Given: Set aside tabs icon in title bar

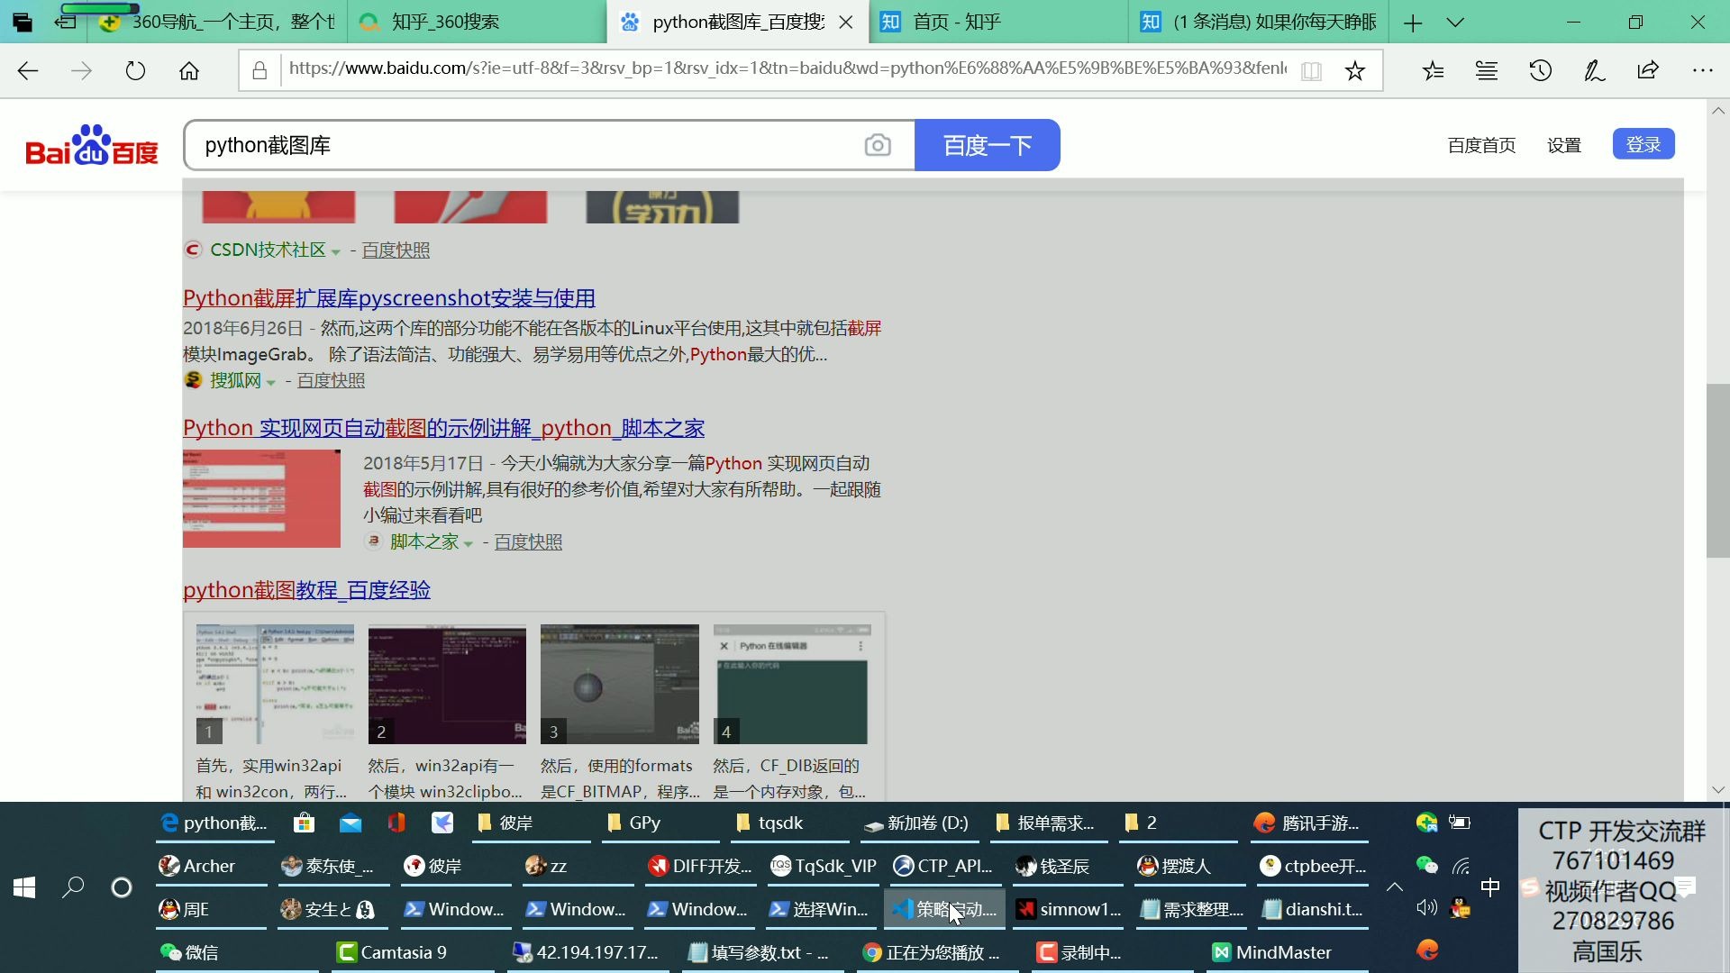Looking at the screenshot, I should [65, 23].
